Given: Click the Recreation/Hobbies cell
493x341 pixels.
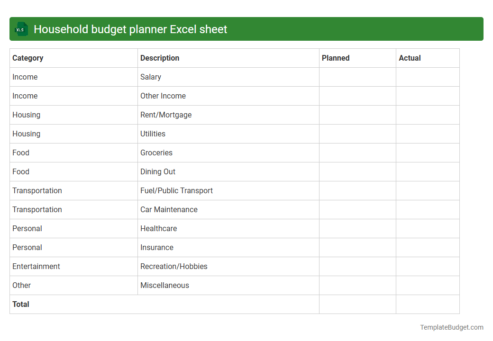Looking at the screenshot, I should (x=173, y=266).
